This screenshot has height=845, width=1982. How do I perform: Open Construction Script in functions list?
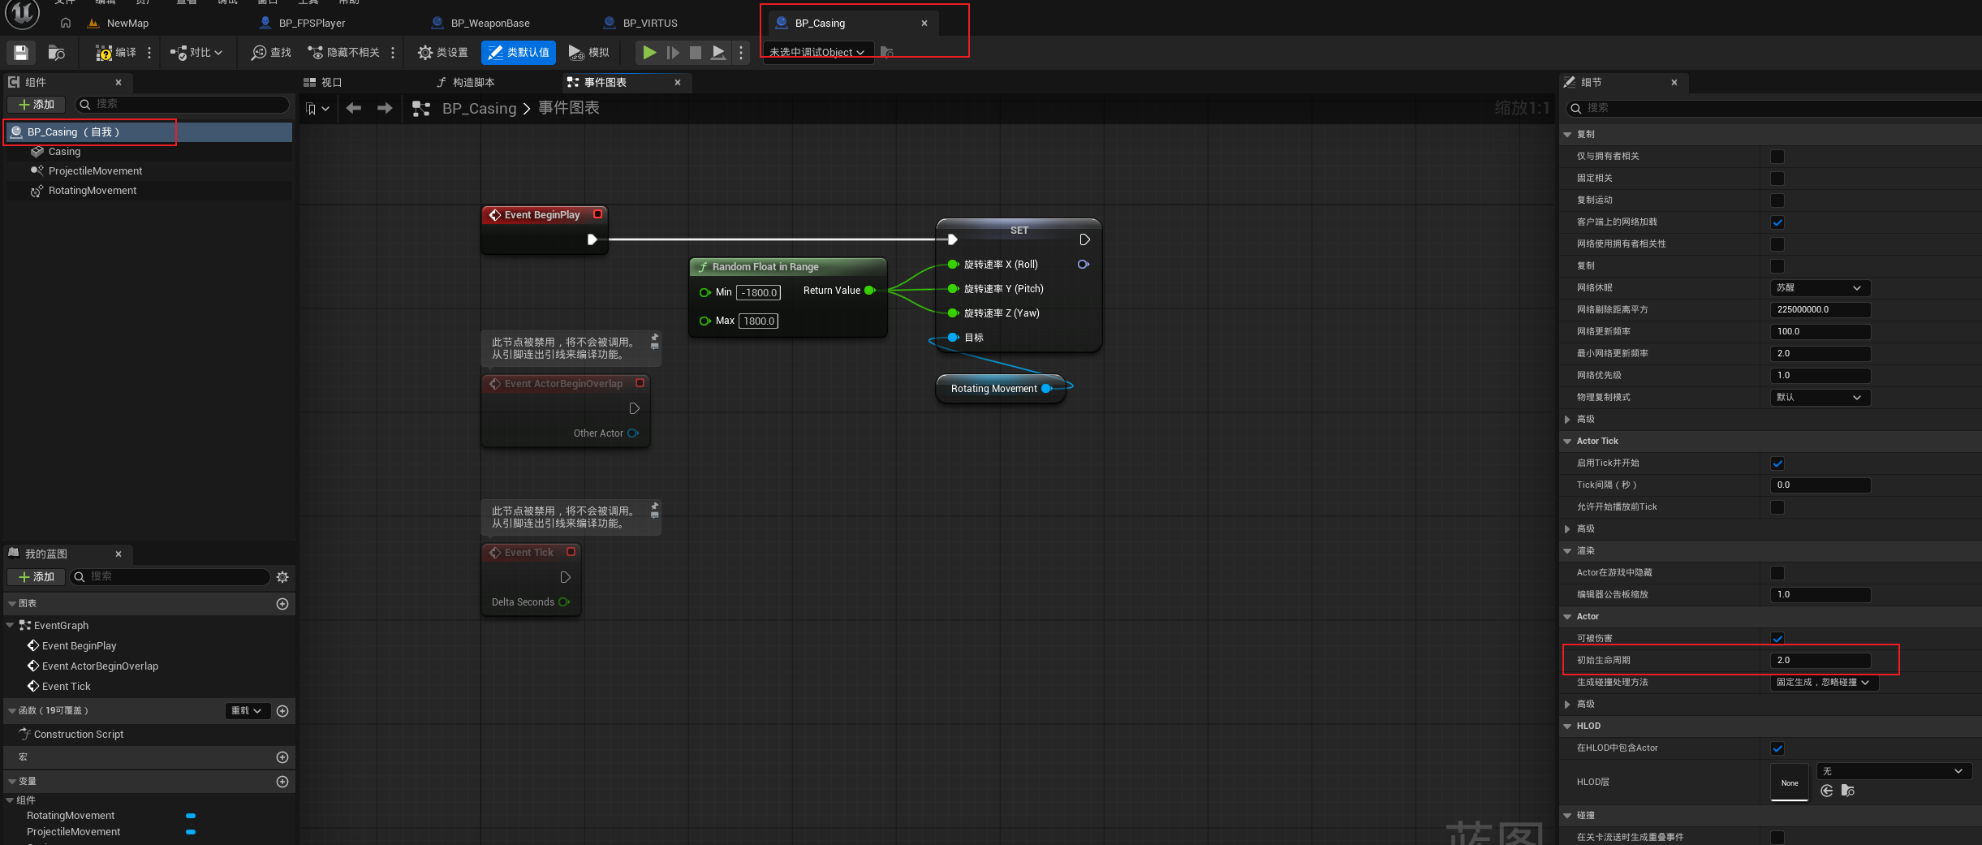(x=79, y=735)
